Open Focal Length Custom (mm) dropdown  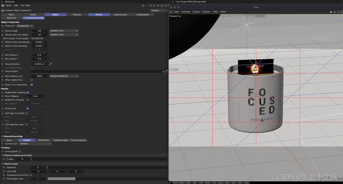point(64,31)
